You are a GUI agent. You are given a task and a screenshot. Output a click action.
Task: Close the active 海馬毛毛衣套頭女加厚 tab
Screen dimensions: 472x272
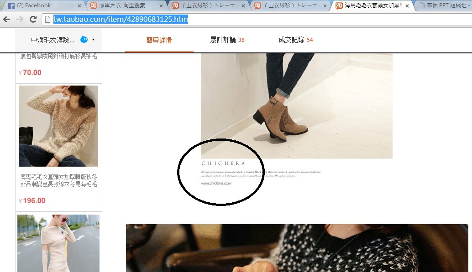click(407, 6)
